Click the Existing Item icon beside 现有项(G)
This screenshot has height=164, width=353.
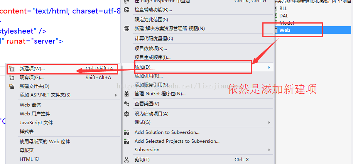(x=12, y=78)
